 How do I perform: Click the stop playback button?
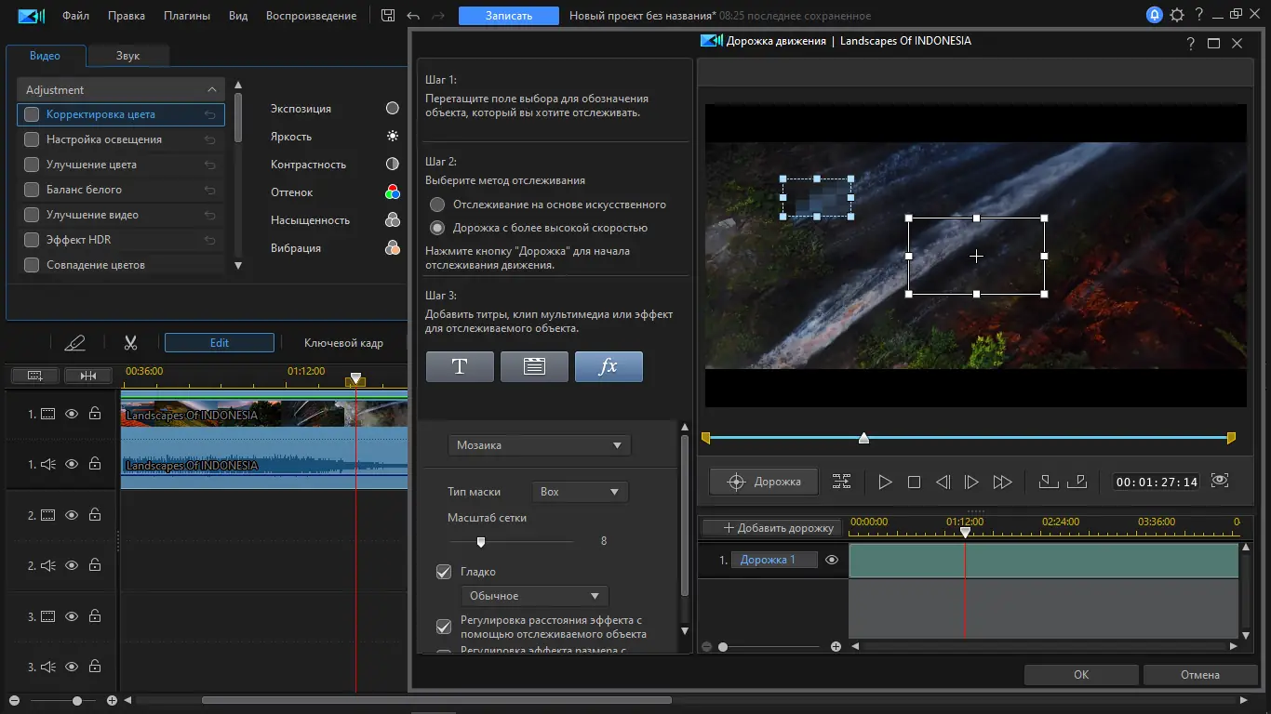pos(914,482)
